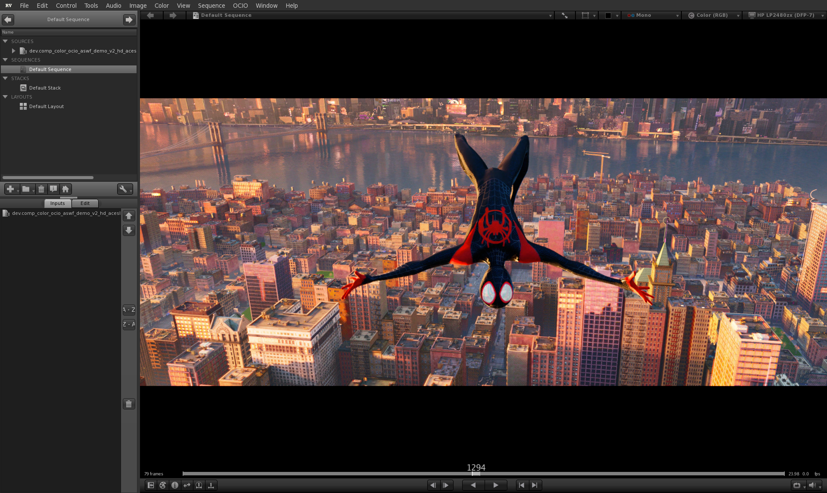The image size is (827, 493).
Task: Toggle full screen frame icon in top bar
Action: pyautogui.click(x=564, y=16)
